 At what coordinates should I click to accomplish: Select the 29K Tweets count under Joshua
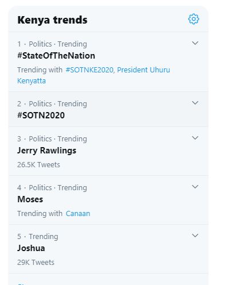(36, 263)
